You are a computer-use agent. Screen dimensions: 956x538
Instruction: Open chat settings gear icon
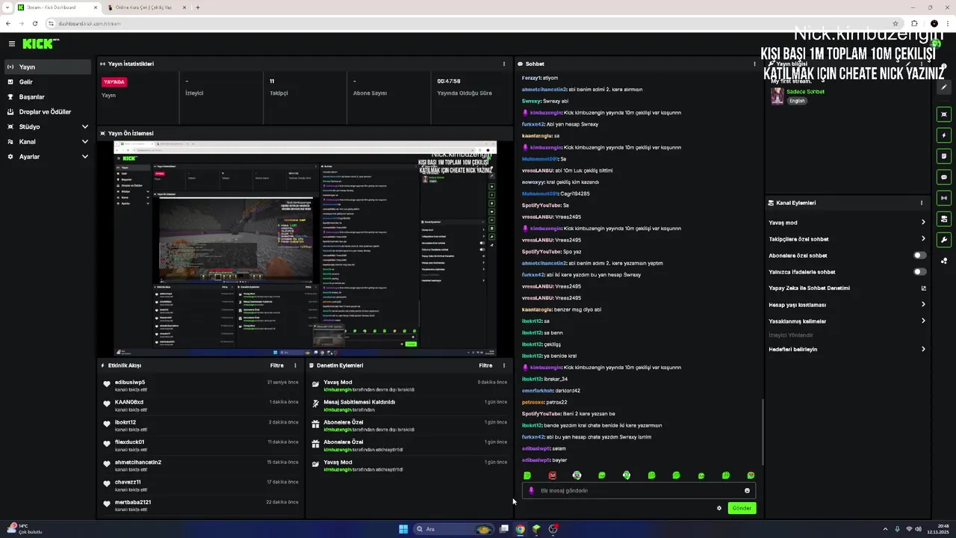coord(719,508)
